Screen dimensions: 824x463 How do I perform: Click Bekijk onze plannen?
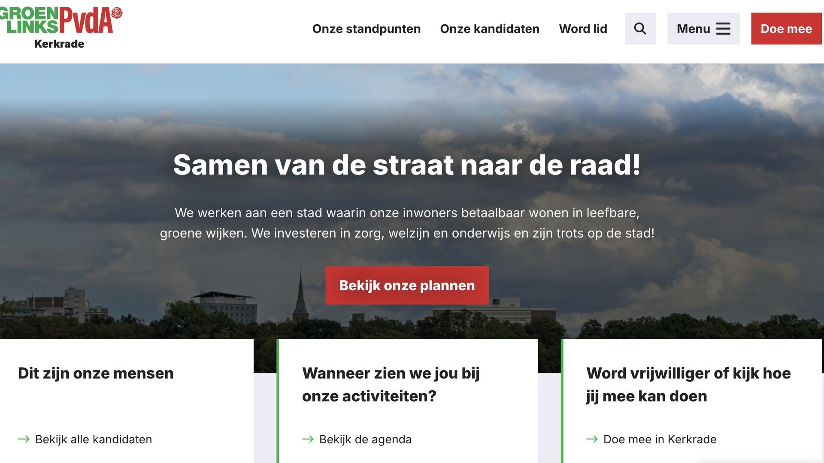point(407,285)
